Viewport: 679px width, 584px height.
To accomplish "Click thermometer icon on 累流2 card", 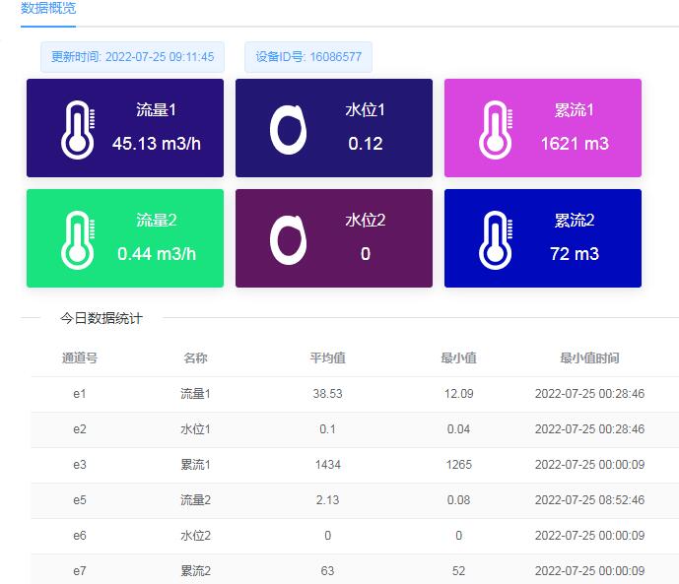I will (495, 239).
